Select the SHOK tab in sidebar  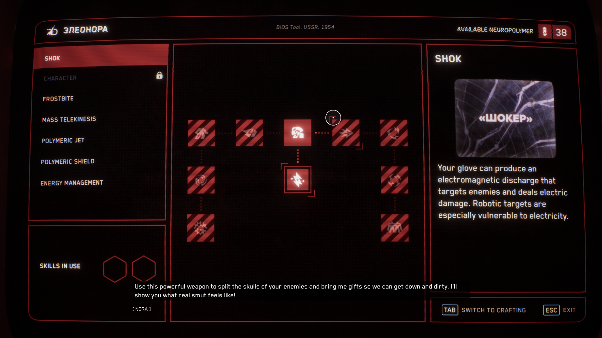(100, 58)
